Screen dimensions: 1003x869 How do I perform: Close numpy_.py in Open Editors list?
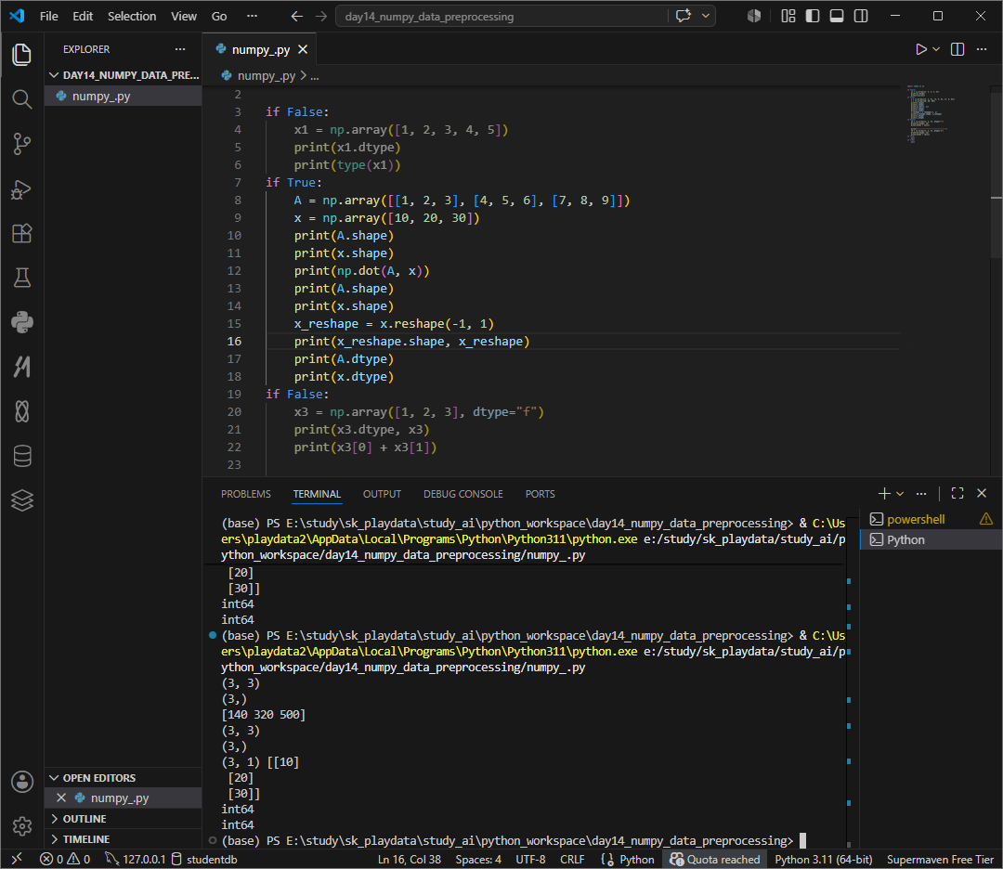(x=61, y=798)
